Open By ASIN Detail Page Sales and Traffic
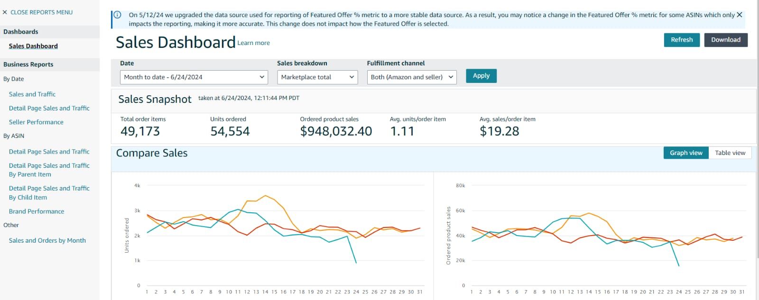This screenshot has width=759, height=300. click(49, 152)
